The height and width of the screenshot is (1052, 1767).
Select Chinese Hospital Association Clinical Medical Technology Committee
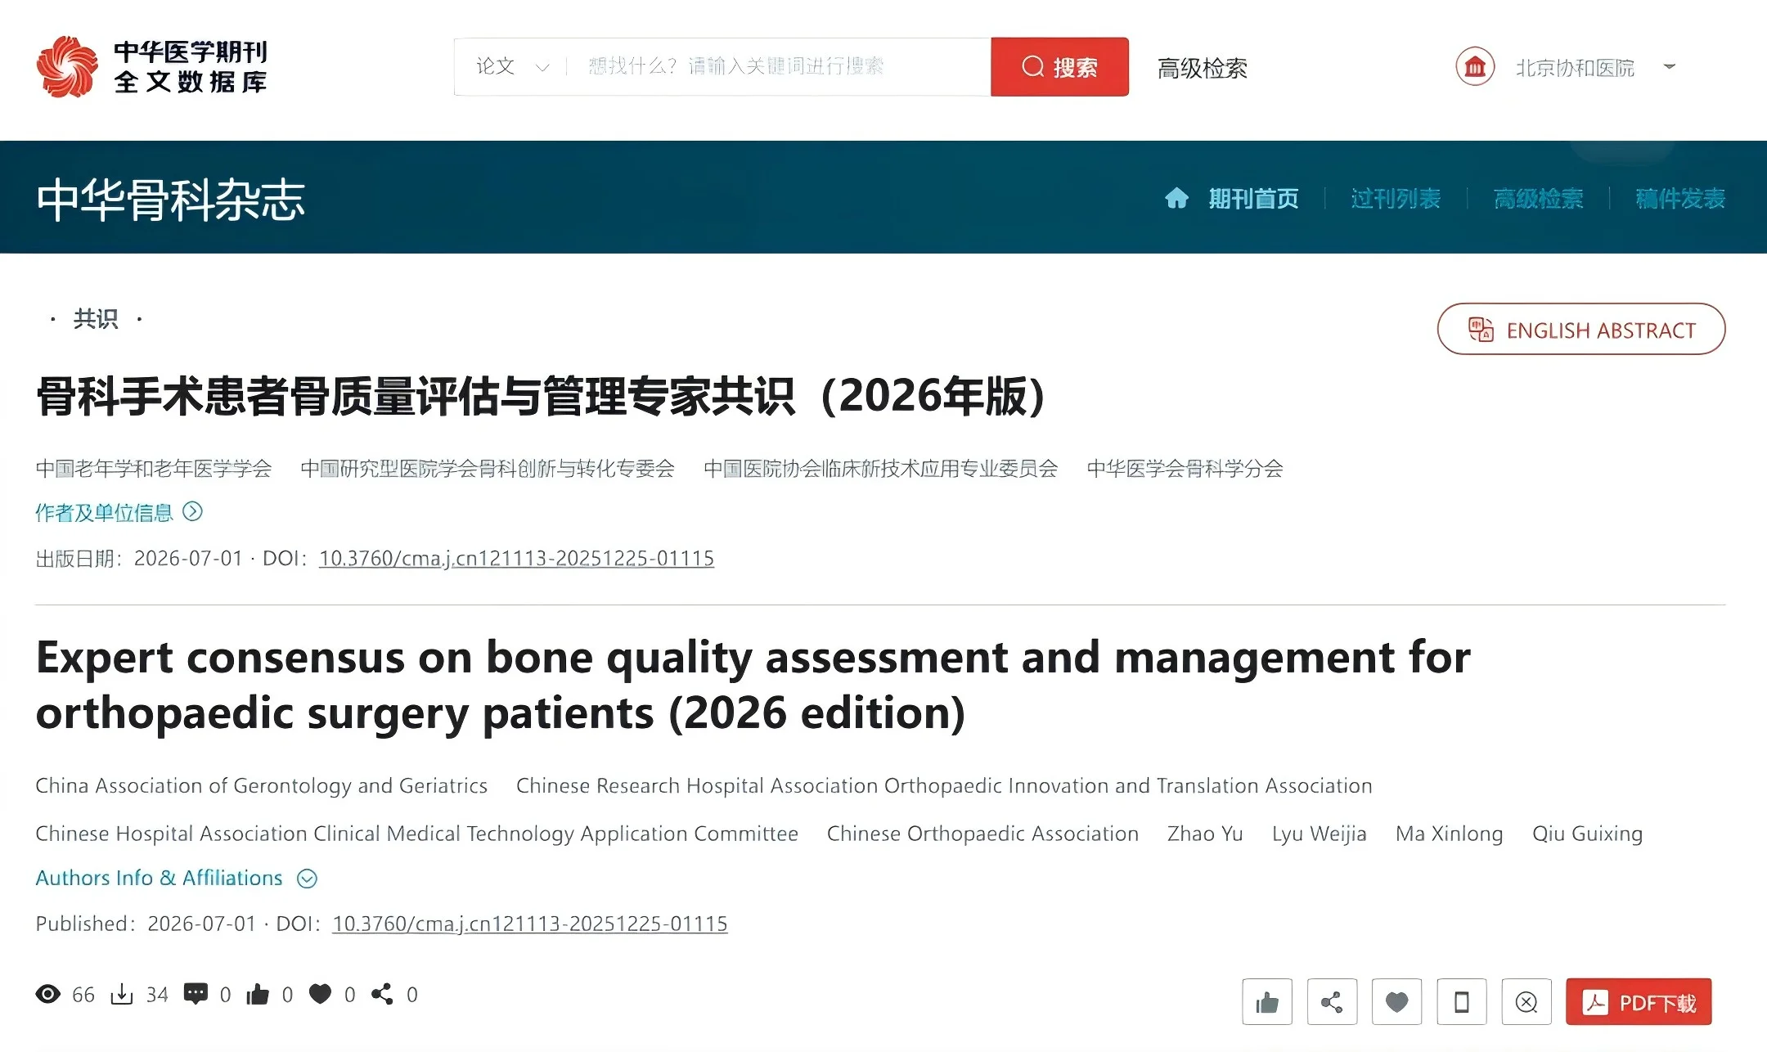click(416, 834)
